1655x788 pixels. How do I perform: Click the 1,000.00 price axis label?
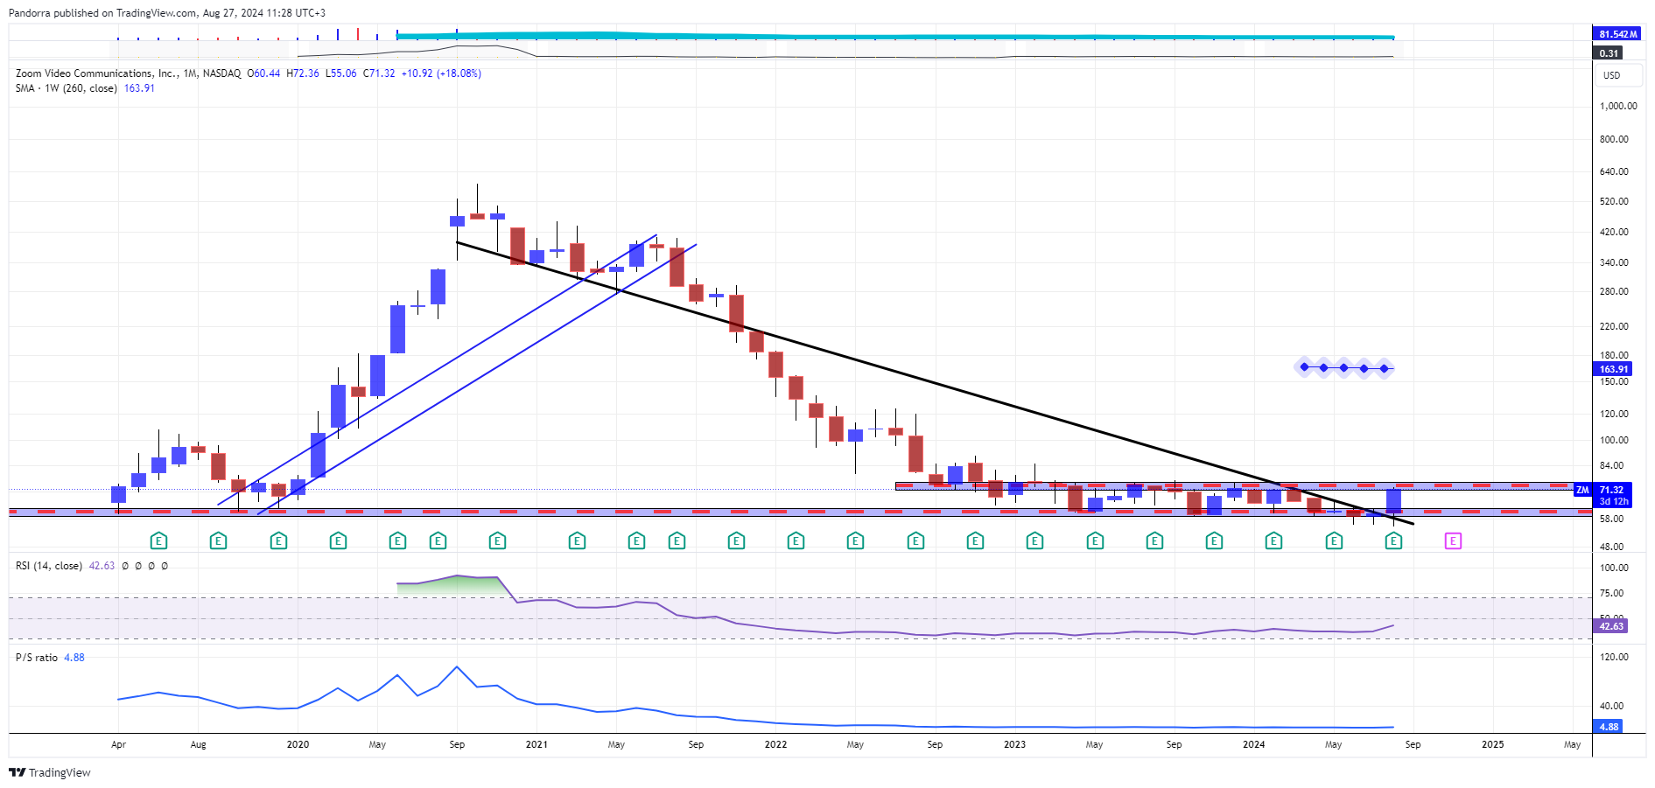[x=1618, y=106]
